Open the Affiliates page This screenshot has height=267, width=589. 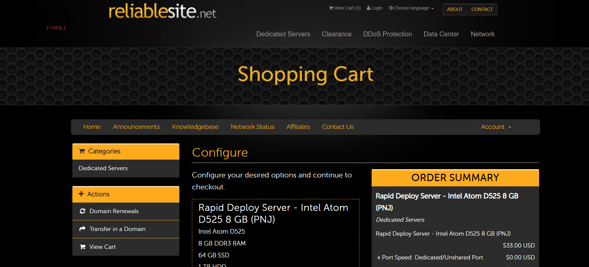(298, 127)
